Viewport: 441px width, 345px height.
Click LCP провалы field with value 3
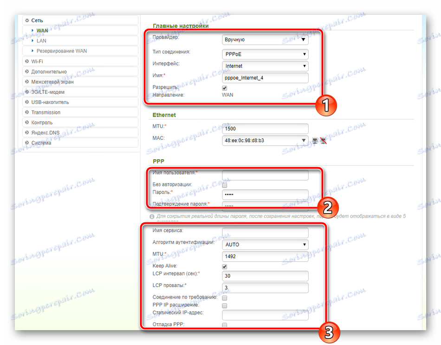[265, 287]
